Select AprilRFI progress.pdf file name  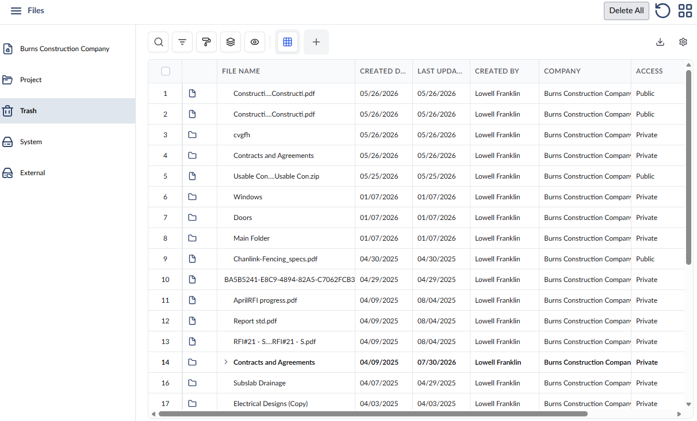pyautogui.click(x=265, y=300)
